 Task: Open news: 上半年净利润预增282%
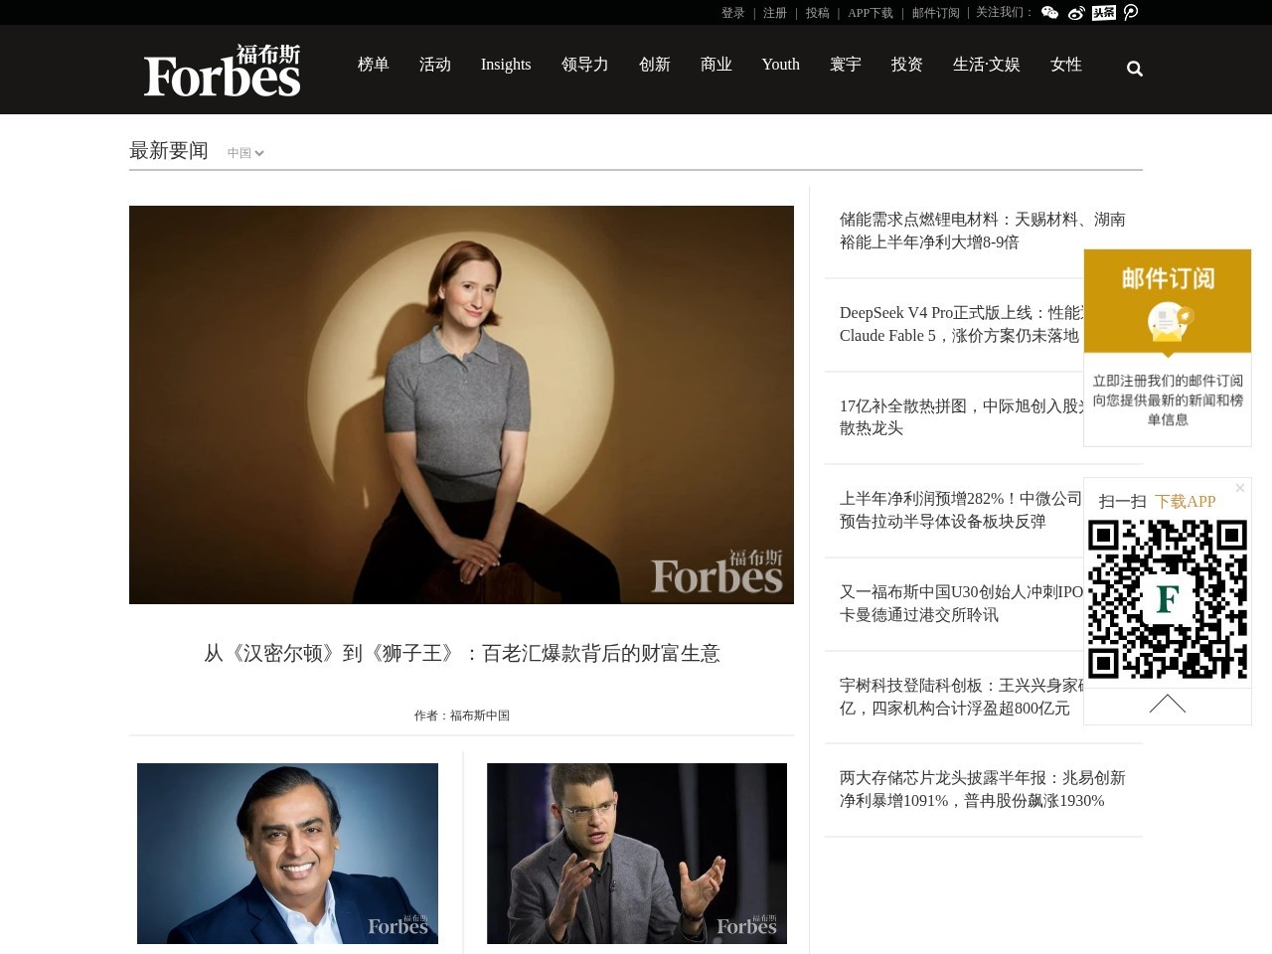961,510
